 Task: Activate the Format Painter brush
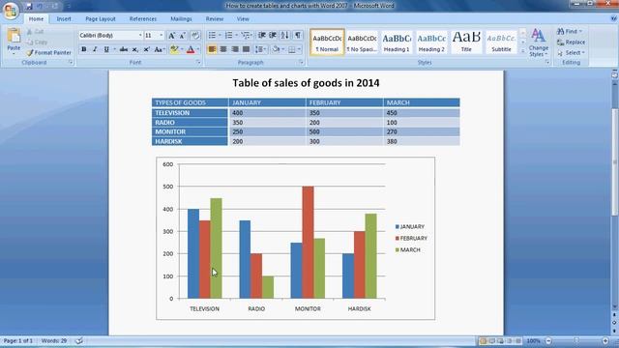(49, 52)
